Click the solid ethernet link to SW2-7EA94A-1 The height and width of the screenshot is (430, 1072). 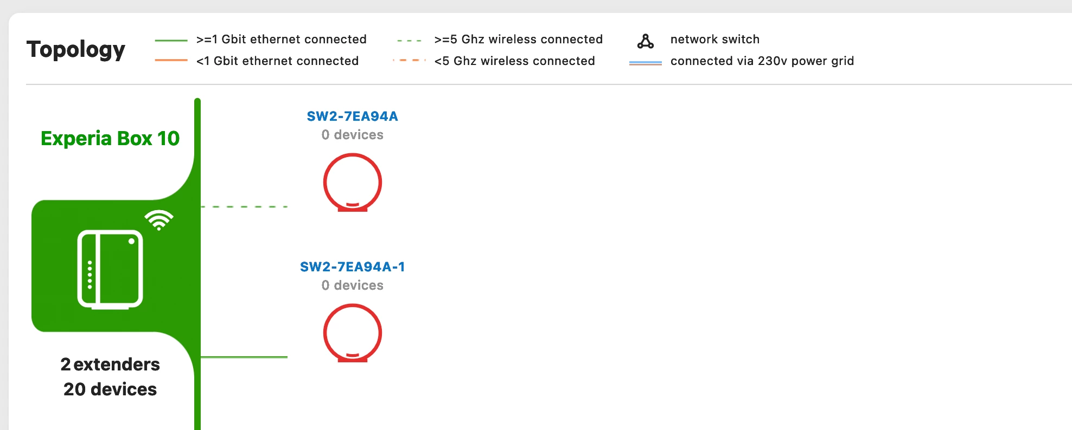[x=244, y=357]
